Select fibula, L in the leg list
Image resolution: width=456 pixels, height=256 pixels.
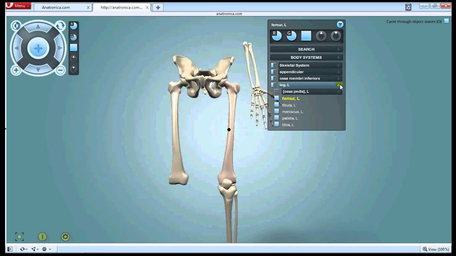click(x=289, y=105)
